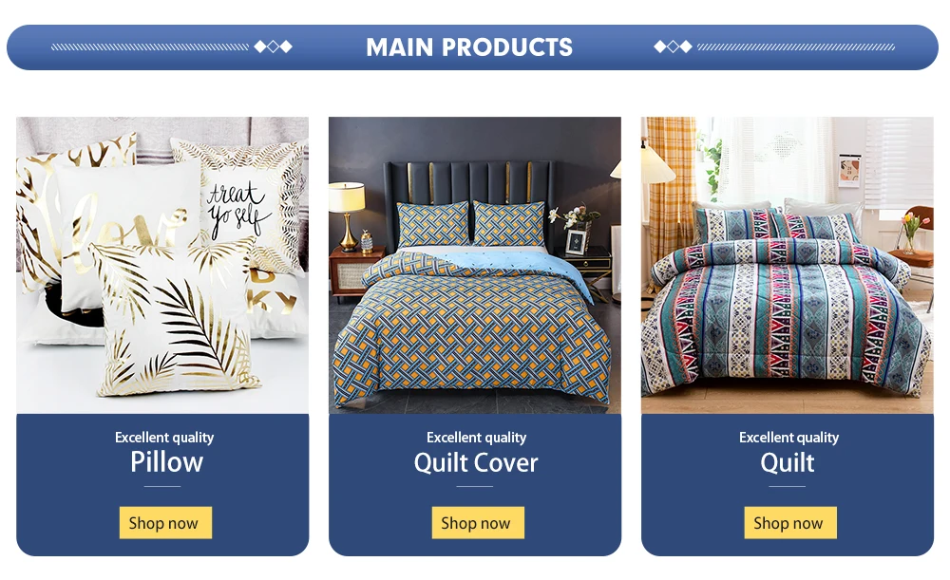Click the Shop now button for Quilt
The image size is (950, 580).
pyautogui.click(x=790, y=522)
